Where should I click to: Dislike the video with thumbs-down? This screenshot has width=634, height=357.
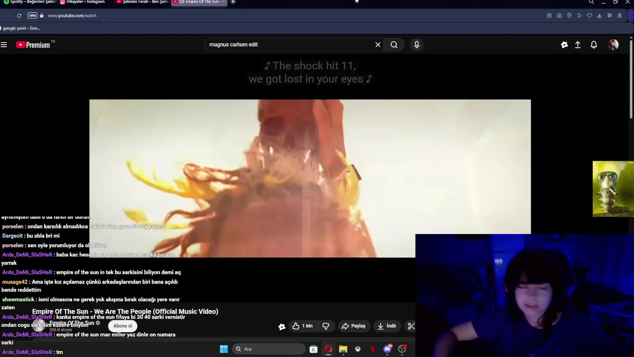tap(326, 326)
